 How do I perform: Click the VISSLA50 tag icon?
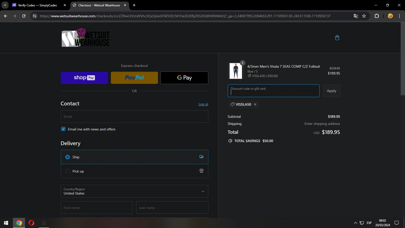[232, 104]
